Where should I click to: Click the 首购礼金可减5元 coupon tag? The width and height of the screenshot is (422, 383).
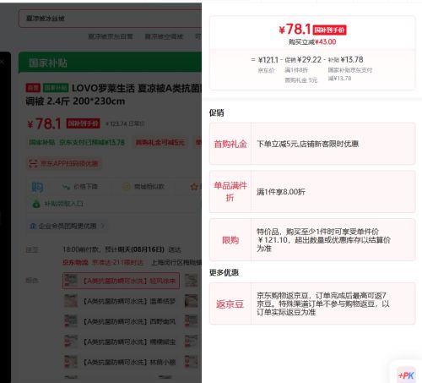pos(160,142)
